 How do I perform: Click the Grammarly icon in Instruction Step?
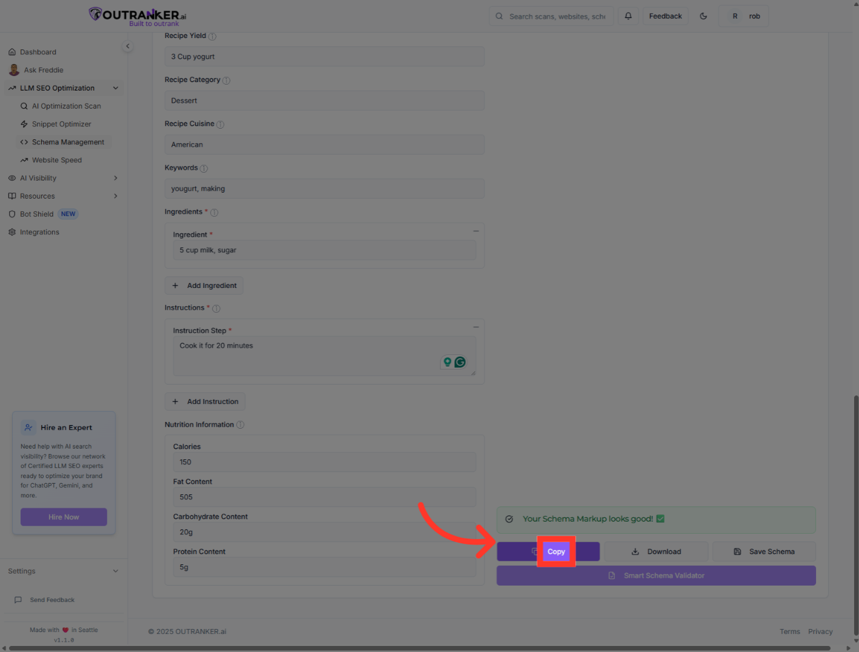[x=460, y=362]
